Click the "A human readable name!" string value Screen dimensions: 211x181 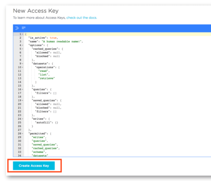[x=61, y=42]
